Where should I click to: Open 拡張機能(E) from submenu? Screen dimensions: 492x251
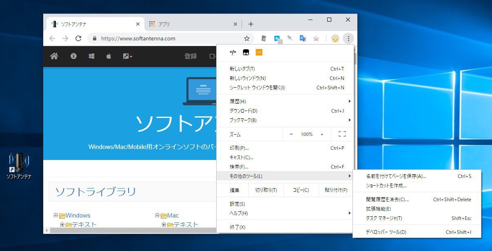(x=417, y=209)
